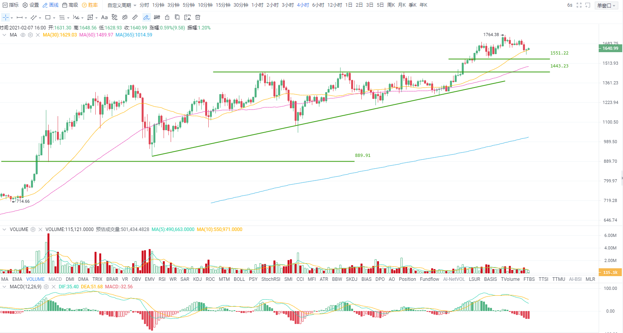623x333 pixels.
Task: Switch to the 1分钟 timeframe
Action: 158,5
